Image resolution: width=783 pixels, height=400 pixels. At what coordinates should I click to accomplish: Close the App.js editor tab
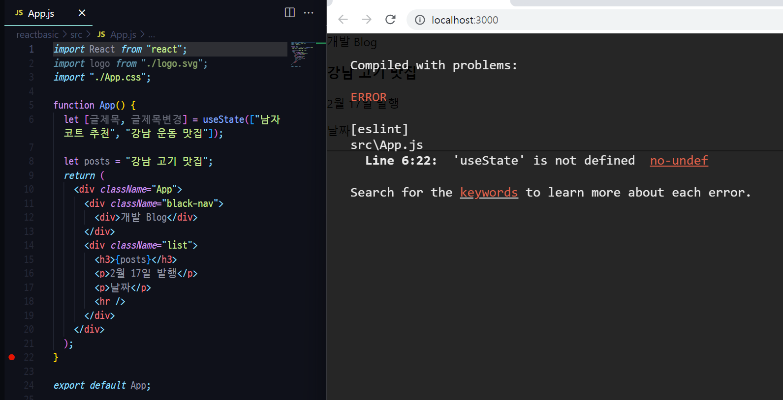(82, 13)
